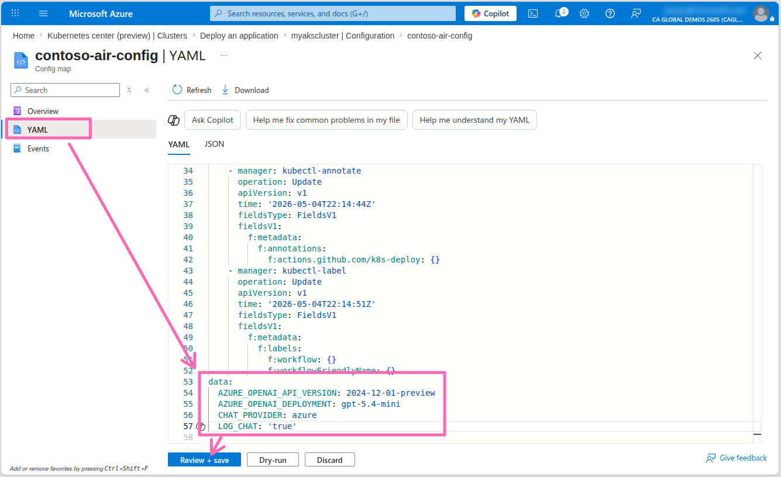Open the contoso-air-config breadcrumb
Viewport: 781px width, 477px height.
(x=440, y=36)
